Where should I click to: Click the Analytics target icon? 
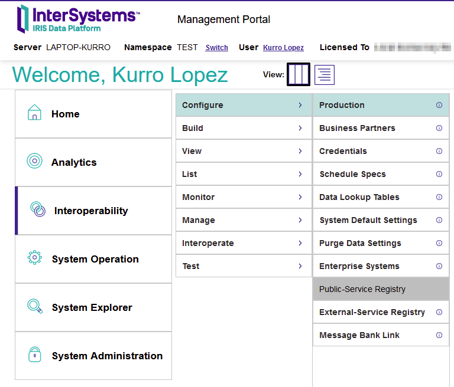[35, 161]
